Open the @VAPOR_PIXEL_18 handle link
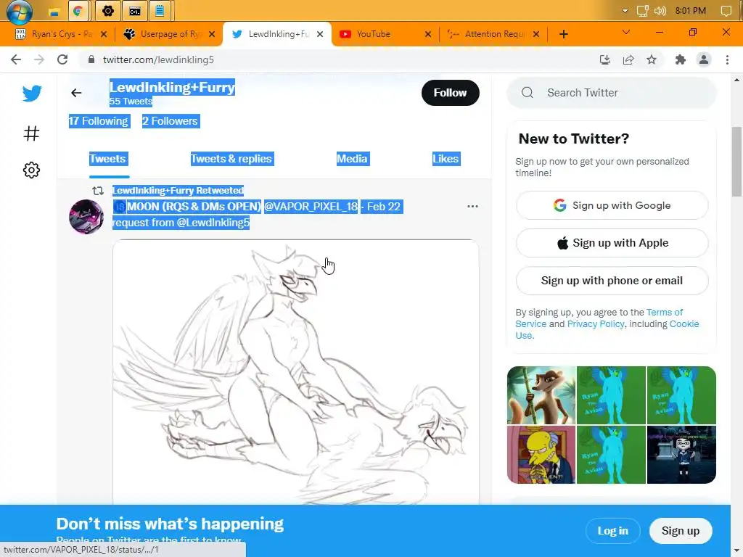The width and height of the screenshot is (743, 557). coord(311,207)
